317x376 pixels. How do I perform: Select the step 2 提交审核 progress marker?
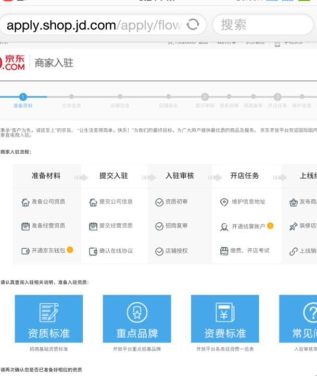(x=205, y=97)
